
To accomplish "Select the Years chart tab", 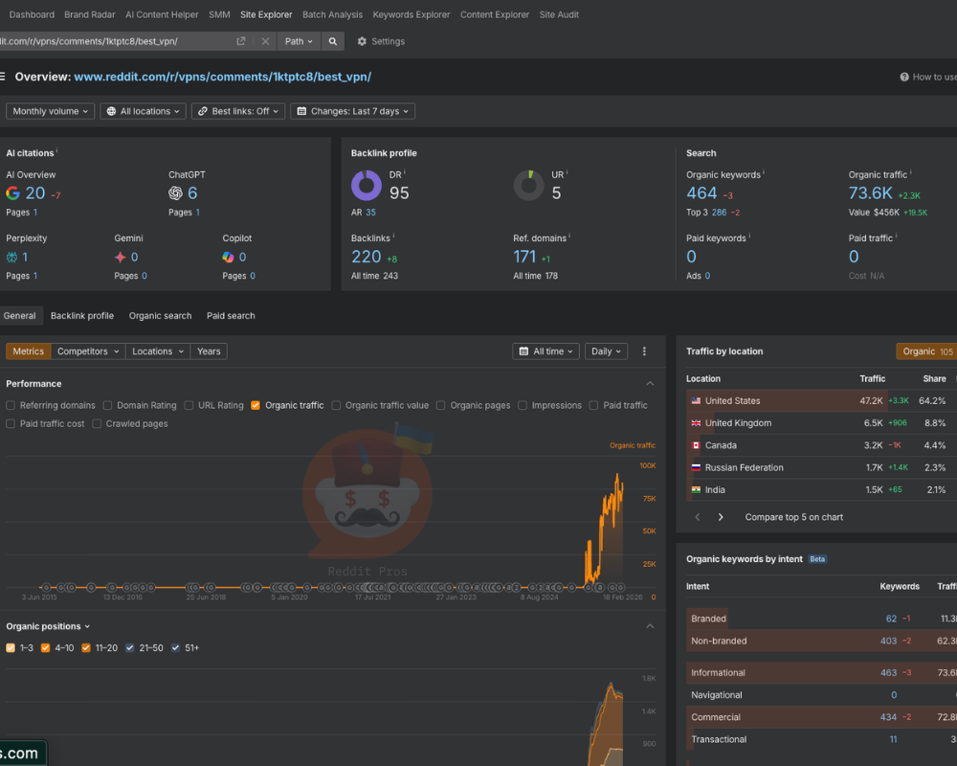I will coord(209,351).
